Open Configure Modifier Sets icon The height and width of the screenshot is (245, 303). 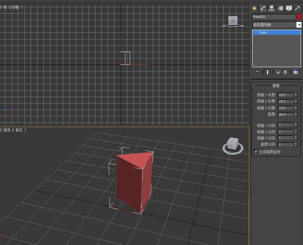click(296, 72)
